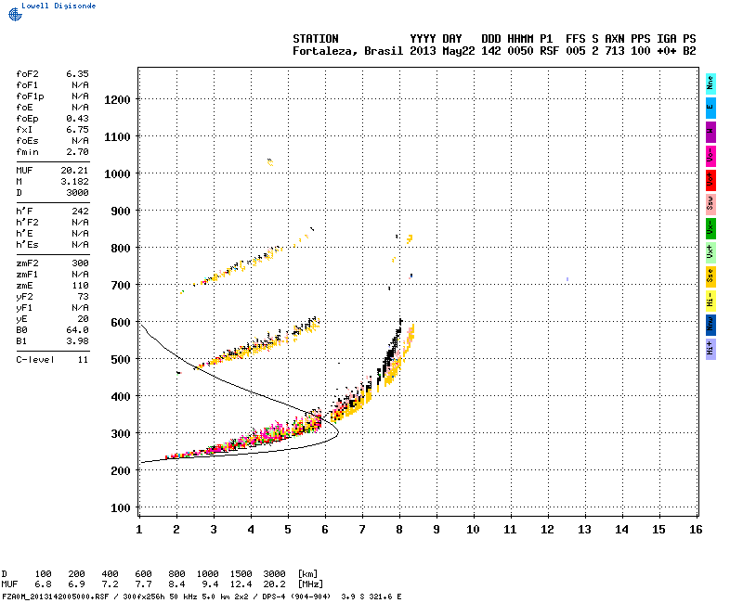Click the 600 km height axis label
Viewport: 743px width, 603px height.
coord(121,322)
